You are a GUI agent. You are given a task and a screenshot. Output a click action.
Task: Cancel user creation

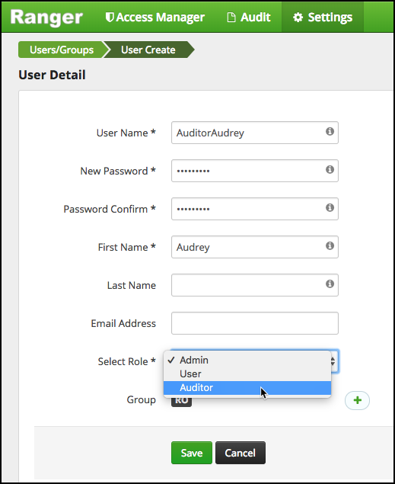[241, 453]
